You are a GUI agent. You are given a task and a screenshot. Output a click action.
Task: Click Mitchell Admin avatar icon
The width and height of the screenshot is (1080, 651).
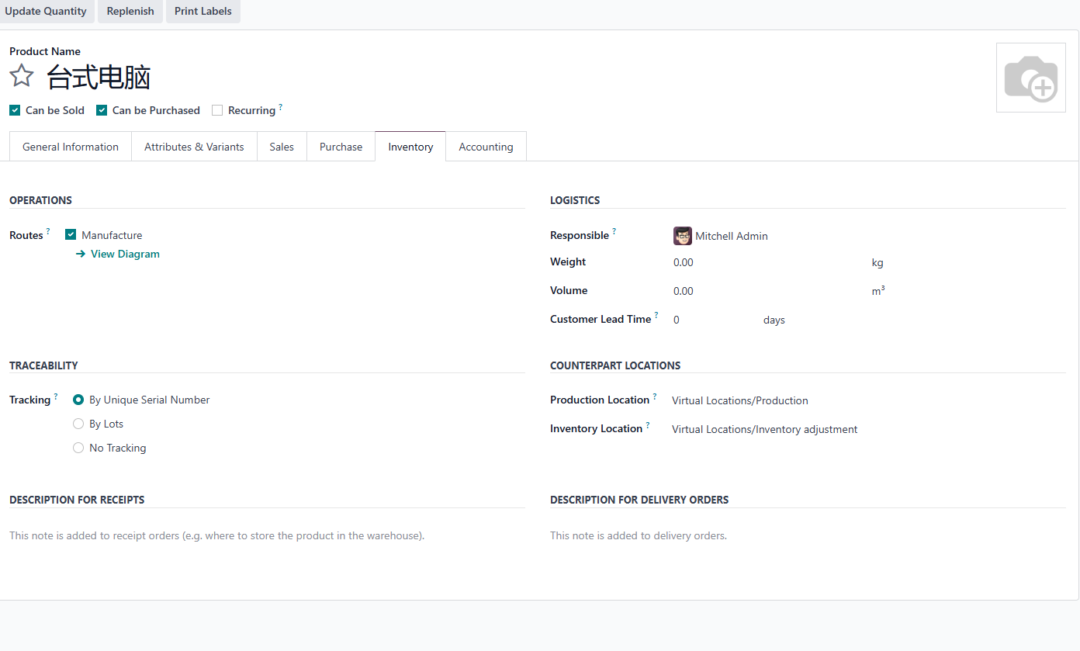pos(682,236)
